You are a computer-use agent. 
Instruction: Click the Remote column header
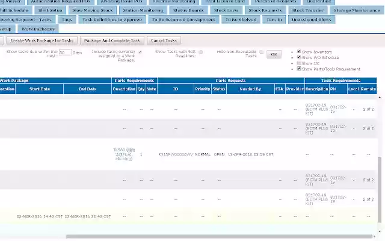(368, 89)
